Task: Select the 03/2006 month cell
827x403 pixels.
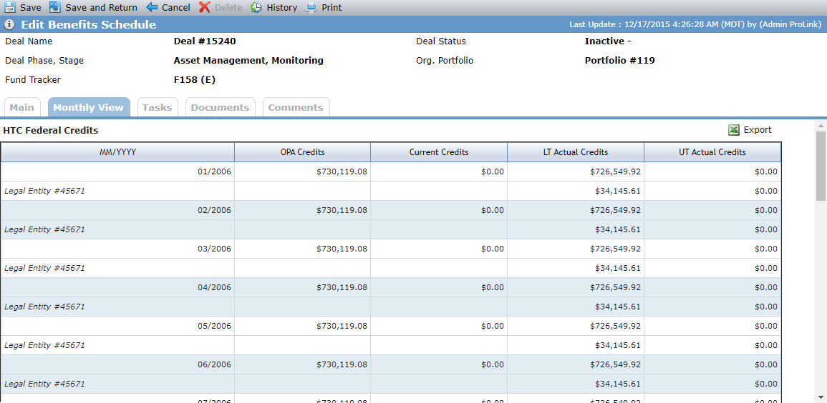Action: (x=117, y=249)
